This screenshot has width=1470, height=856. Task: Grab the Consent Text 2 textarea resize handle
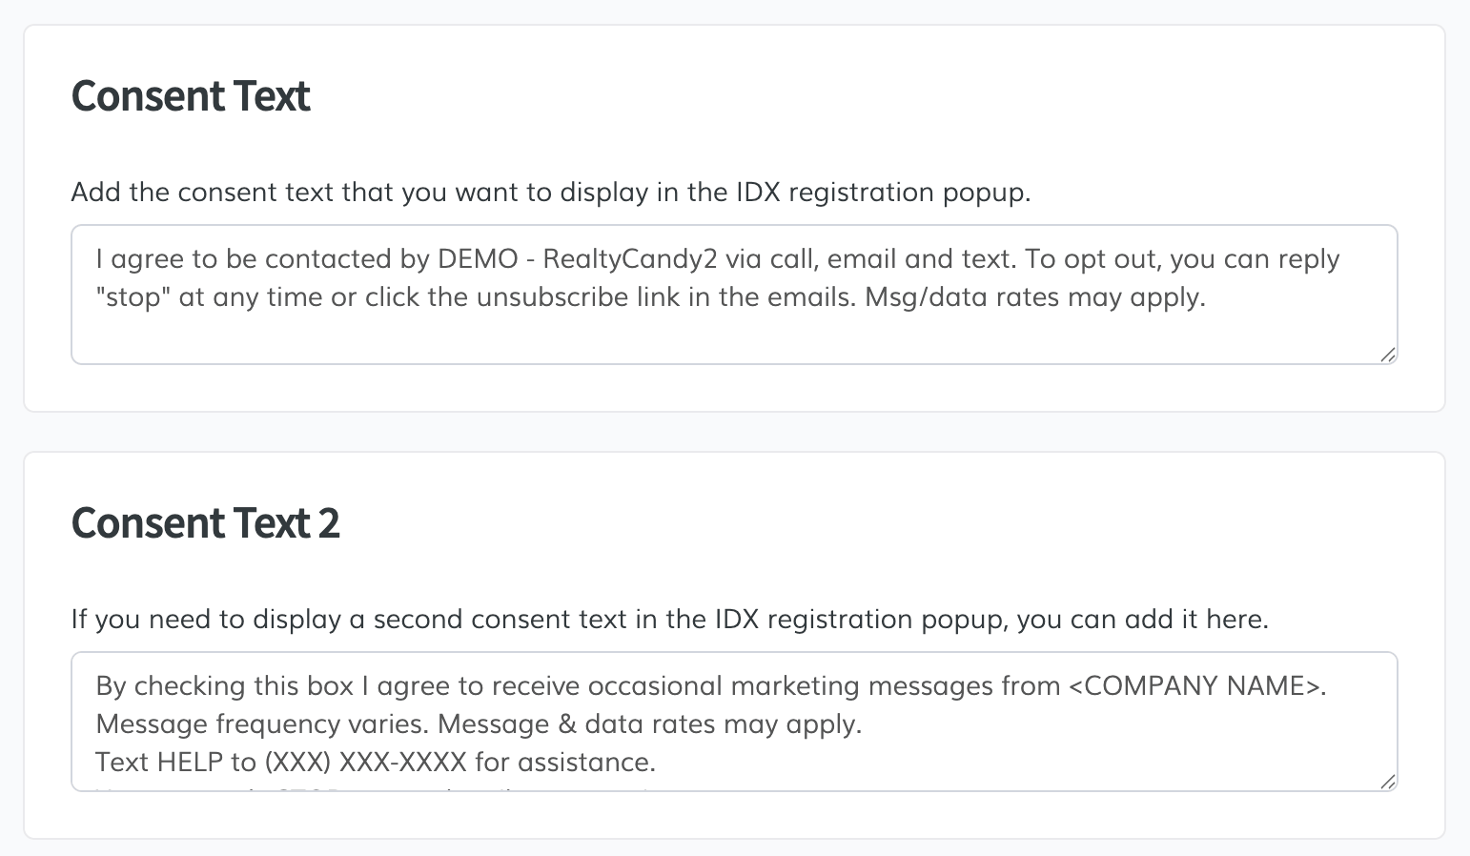click(1388, 782)
